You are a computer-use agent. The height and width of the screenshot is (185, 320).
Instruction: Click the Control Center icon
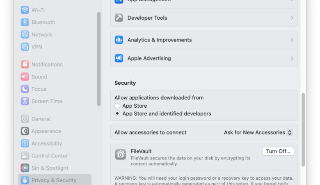pos(25,155)
